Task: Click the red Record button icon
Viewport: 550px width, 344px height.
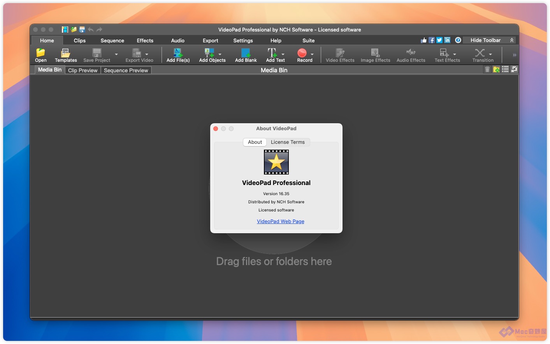Action: [302, 52]
